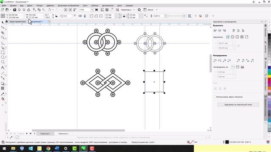Click the horizontal canvas scrollbar
Viewport: 271px width, 152px height.
[78, 130]
